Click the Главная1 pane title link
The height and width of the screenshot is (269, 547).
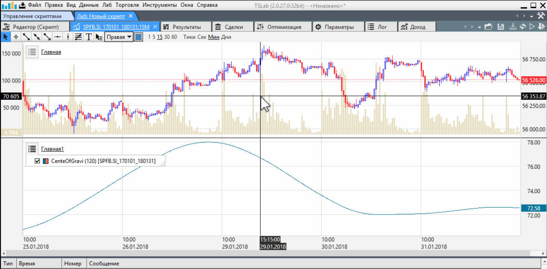52,149
